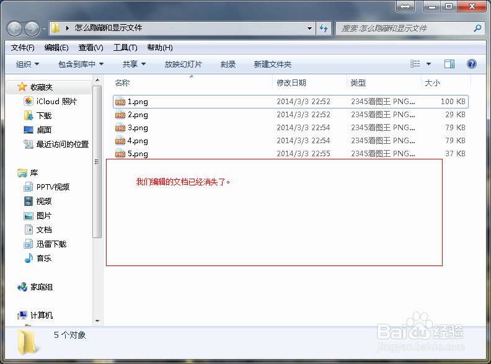Click navigation pane scrollbar up arrow
Image resolution: width=491 pixels, height=364 pixels.
click(x=97, y=80)
